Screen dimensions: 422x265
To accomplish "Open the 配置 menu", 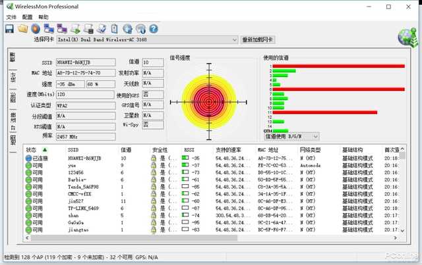I will (27, 17).
